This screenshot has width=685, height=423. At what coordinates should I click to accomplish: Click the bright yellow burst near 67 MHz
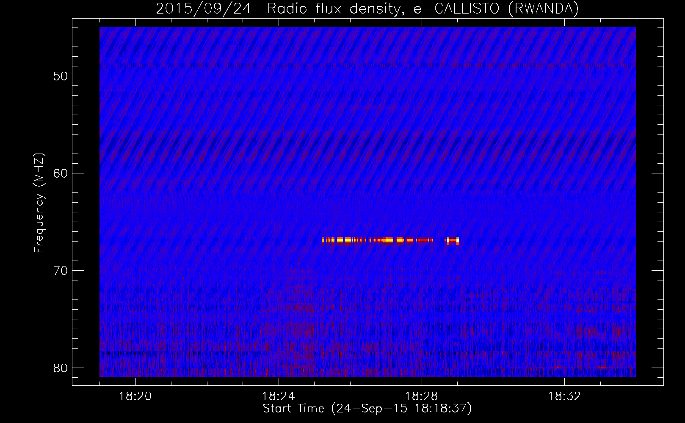point(377,241)
